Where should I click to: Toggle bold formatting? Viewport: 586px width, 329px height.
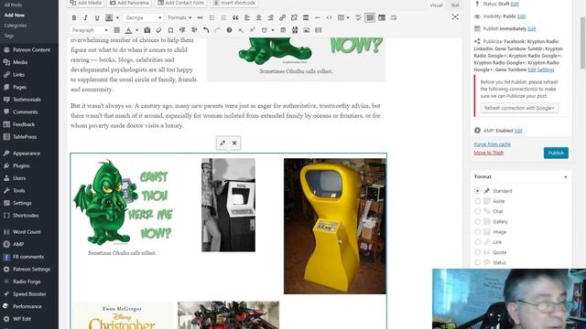74,18
